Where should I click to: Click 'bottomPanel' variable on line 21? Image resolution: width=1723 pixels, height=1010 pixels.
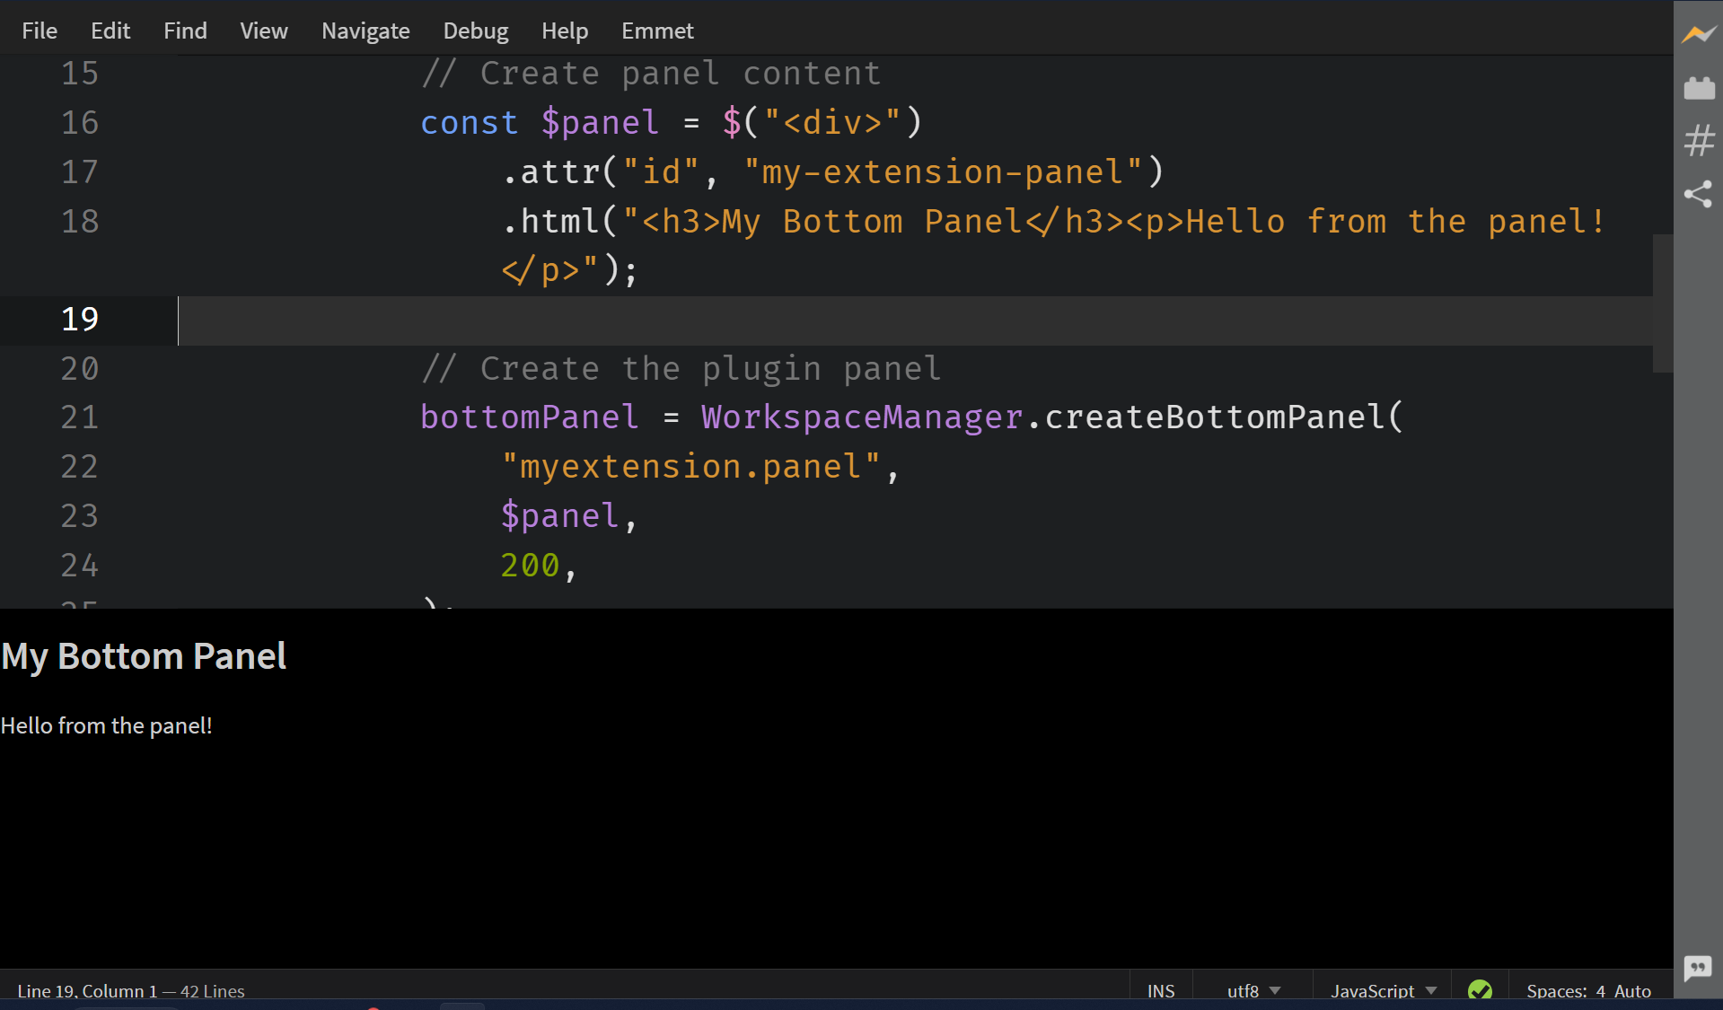(530, 417)
